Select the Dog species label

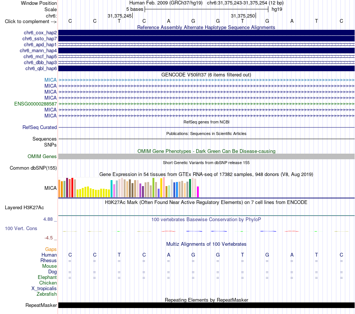(x=53, y=272)
